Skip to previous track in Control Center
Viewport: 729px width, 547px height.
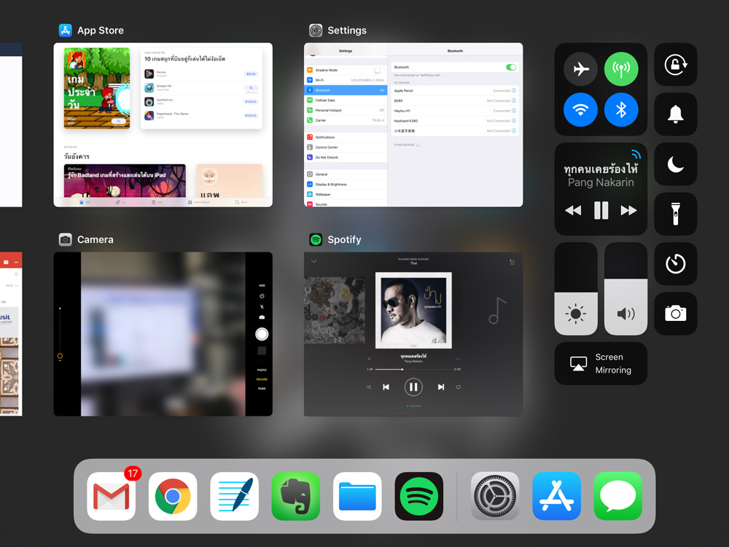point(573,210)
